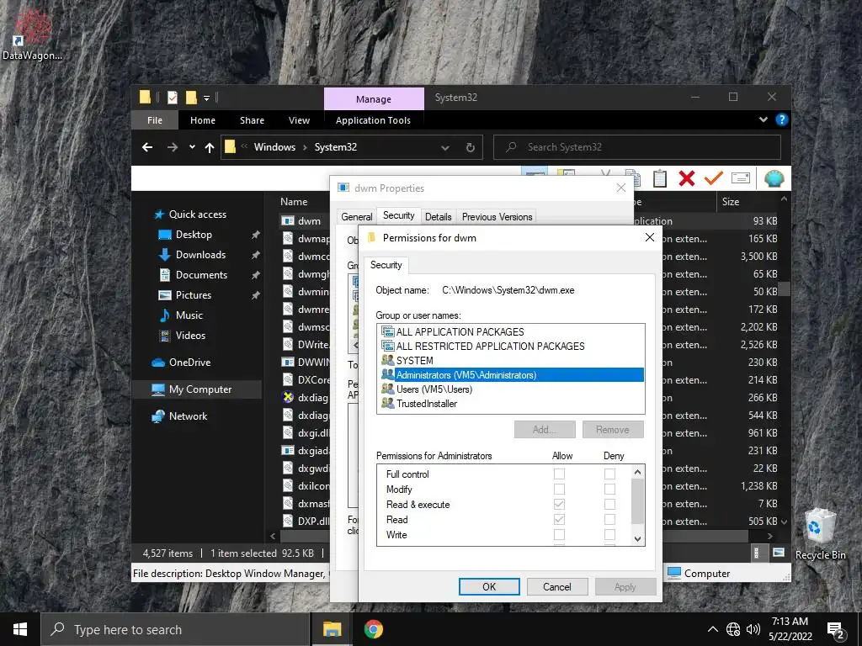Screen dimensions: 862x646
Task: Expand the address bar history dropdown
Action: click(x=445, y=148)
